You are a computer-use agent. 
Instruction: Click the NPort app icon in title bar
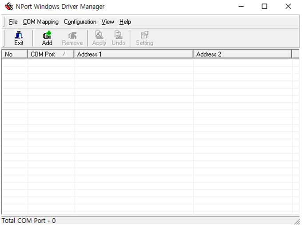[9, 6]
